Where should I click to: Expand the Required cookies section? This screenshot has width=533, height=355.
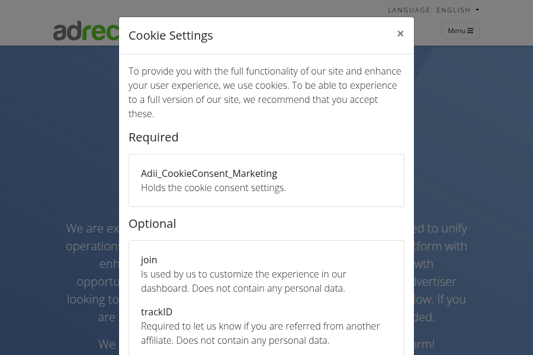point(153,137)
